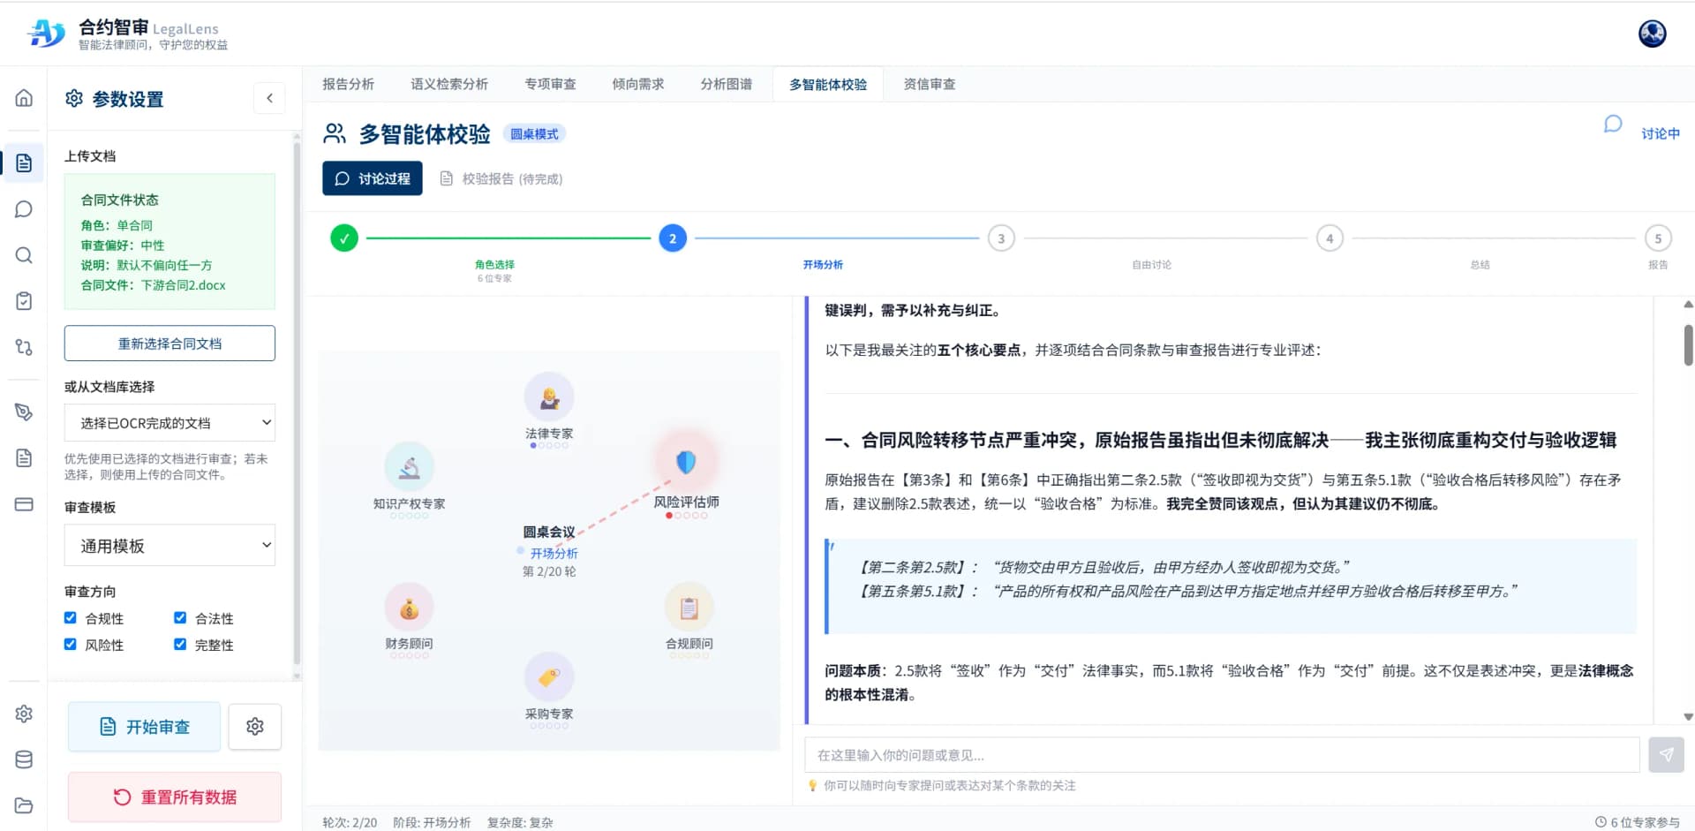Click the search magnifier sidebar icon

[x=24, y=255]
